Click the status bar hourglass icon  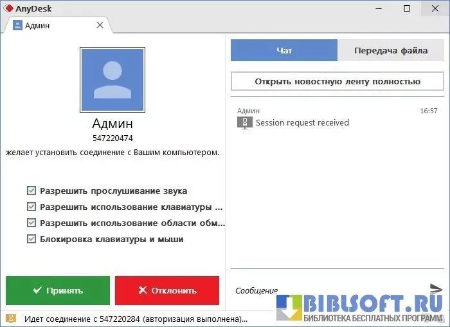pos(12,319)
